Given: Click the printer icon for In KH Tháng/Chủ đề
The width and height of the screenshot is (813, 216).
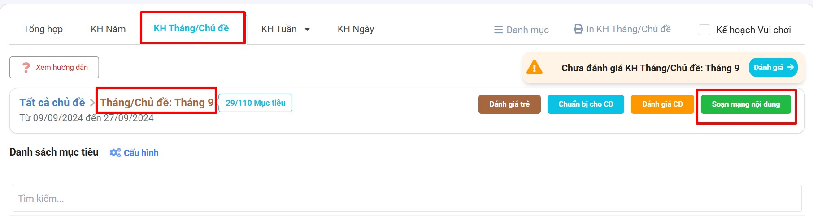Looking at the screenshot, I should pos(578,29).
